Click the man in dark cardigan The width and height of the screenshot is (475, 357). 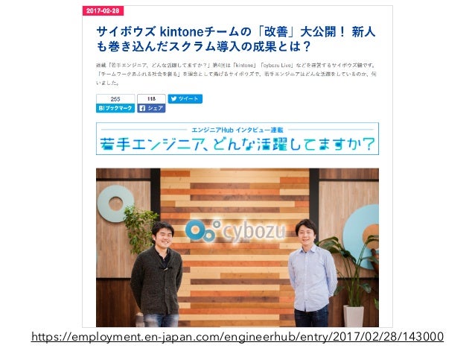[x=158, y=274]
